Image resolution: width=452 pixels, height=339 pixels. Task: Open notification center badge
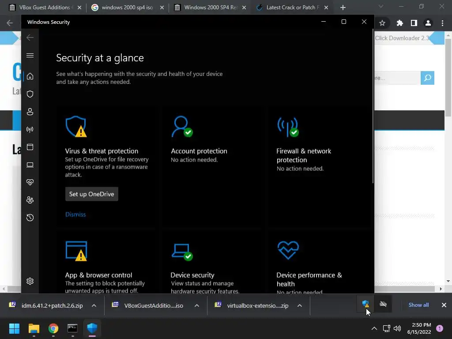(440, 328)
